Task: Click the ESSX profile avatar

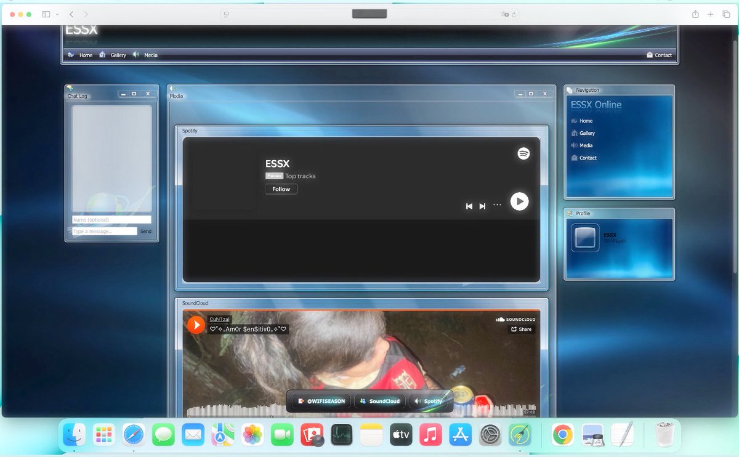Action: pos(585,237)
